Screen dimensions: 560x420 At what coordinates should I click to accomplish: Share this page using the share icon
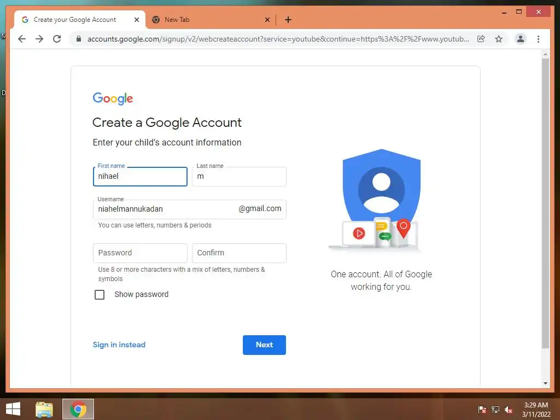tap(481, 39)
